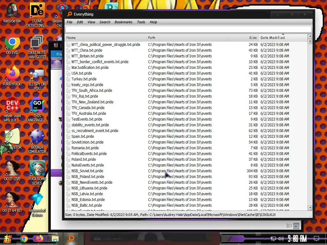Open File Explorer from the taskbar
This screenshot has width=327, height=245.
[55, 239]
